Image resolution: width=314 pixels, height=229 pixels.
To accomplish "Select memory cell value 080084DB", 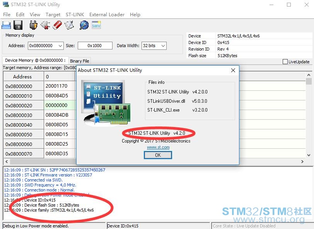I will point(60,115).
